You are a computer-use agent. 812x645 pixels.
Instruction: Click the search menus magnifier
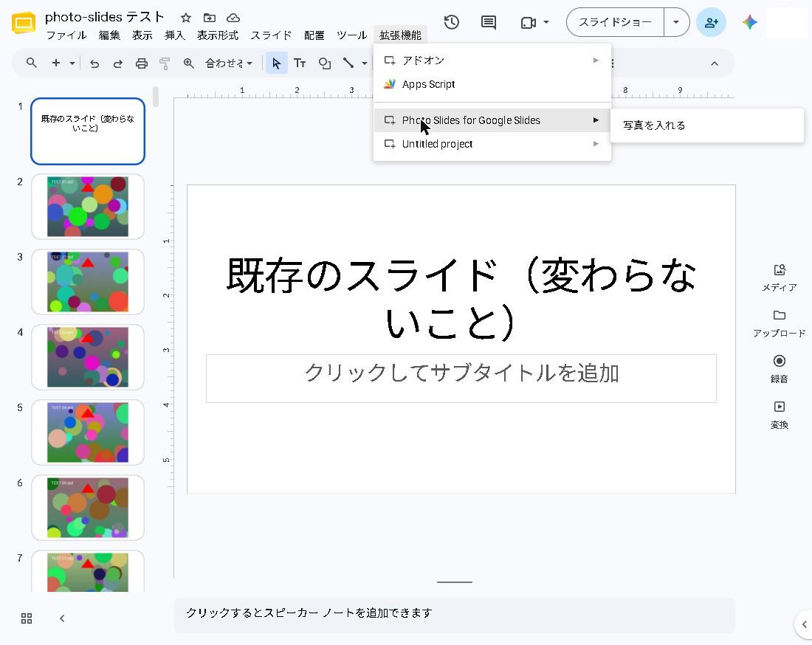[x=32, y=63]
